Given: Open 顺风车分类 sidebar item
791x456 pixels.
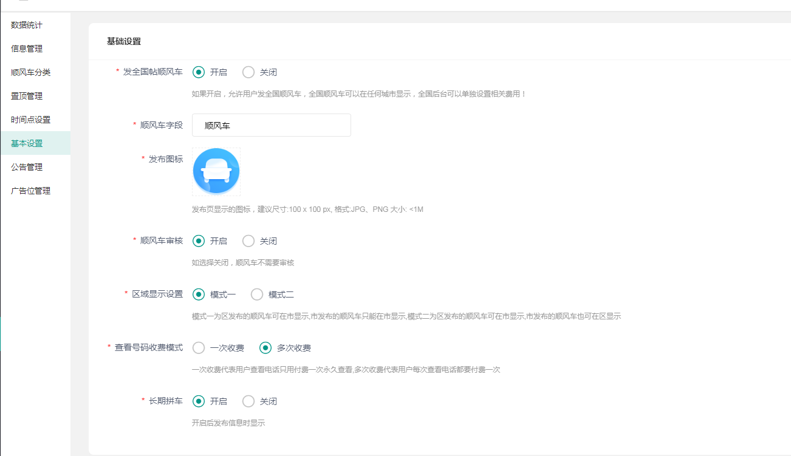Looking at the screenshot, I should click(30, 72).
